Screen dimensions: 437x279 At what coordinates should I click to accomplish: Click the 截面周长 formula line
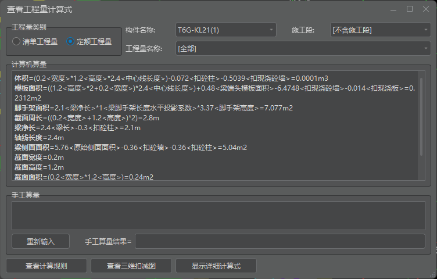87,118
